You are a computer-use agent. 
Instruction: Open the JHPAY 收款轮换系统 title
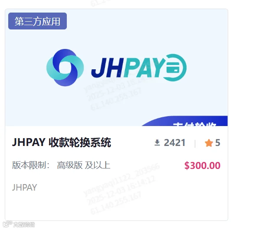coord(62,143)
